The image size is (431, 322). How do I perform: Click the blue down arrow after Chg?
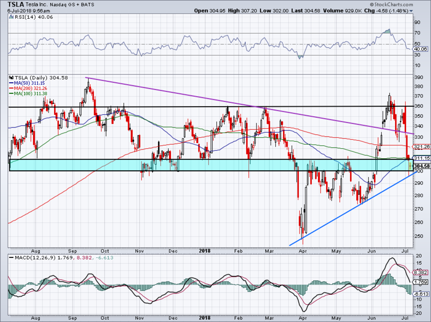411,11
